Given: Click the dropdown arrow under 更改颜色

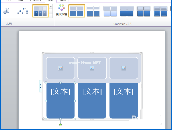Looking at the screenshot, I should pyautogui.click(x=62, y=18).
